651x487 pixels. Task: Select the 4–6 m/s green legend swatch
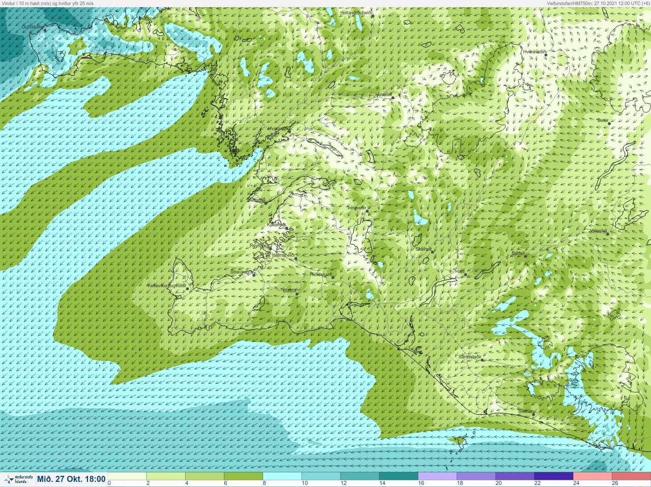tap(204, 476)
